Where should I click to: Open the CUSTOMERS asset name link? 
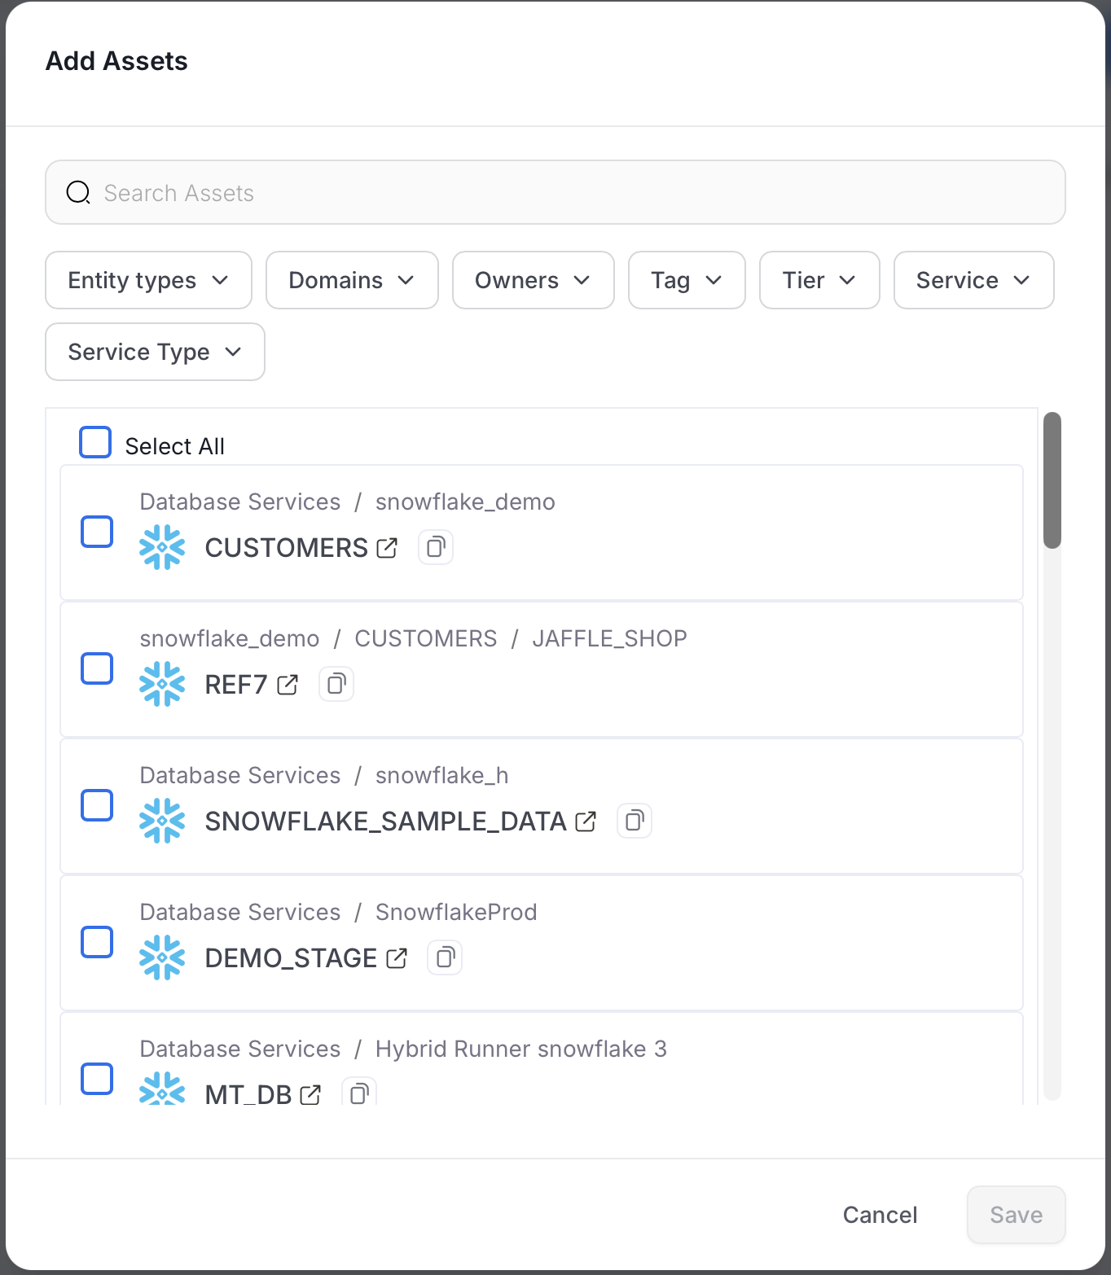[x=286, y=548]
